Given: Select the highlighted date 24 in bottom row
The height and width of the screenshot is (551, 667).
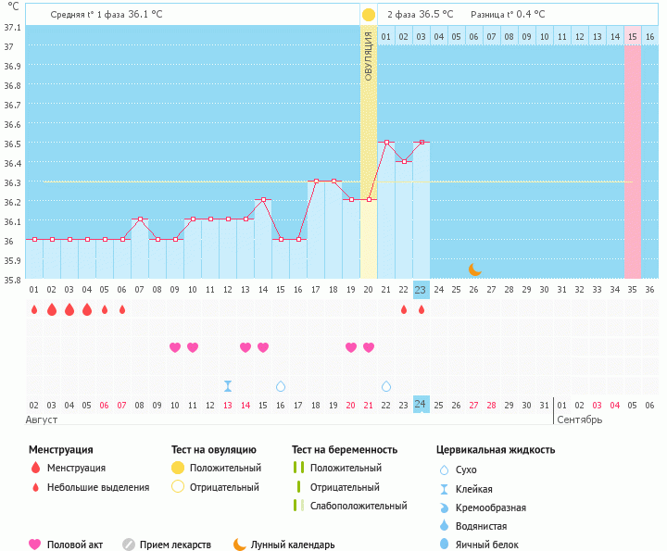Looking at the screenshot, I should coord(421,405).
